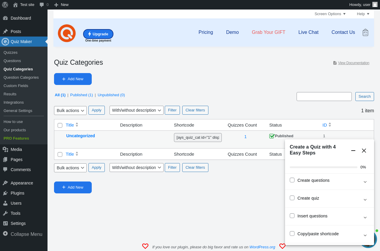
Task: Open bottom Bulk actions dropdown
Action: pos(70,168)
